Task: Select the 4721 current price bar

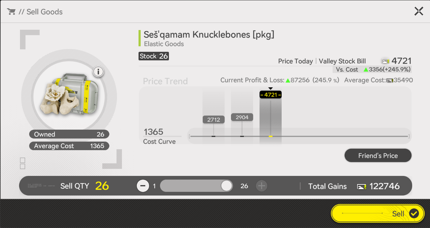Action: 270,116
